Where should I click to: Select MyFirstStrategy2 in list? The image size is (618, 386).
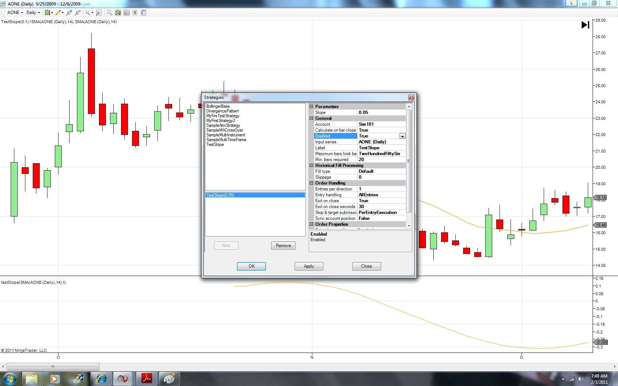tap(221, 121)
